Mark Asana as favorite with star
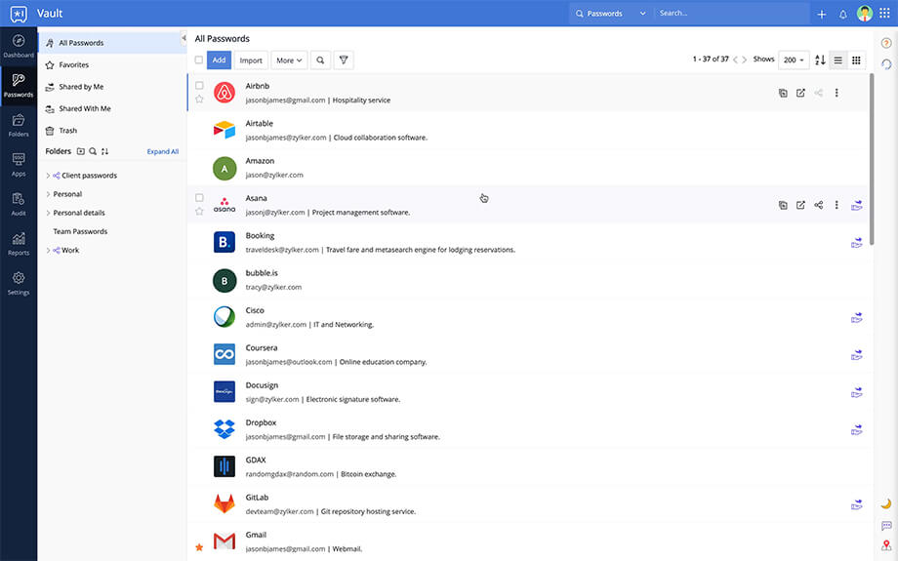 click(x=199, y=212)
